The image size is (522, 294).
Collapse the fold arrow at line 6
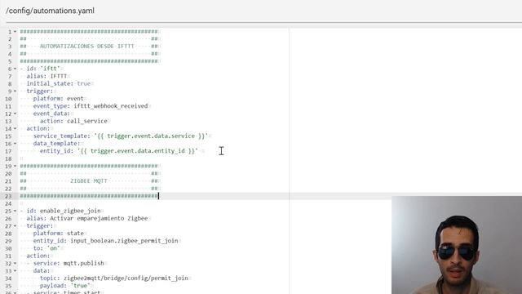15,69
